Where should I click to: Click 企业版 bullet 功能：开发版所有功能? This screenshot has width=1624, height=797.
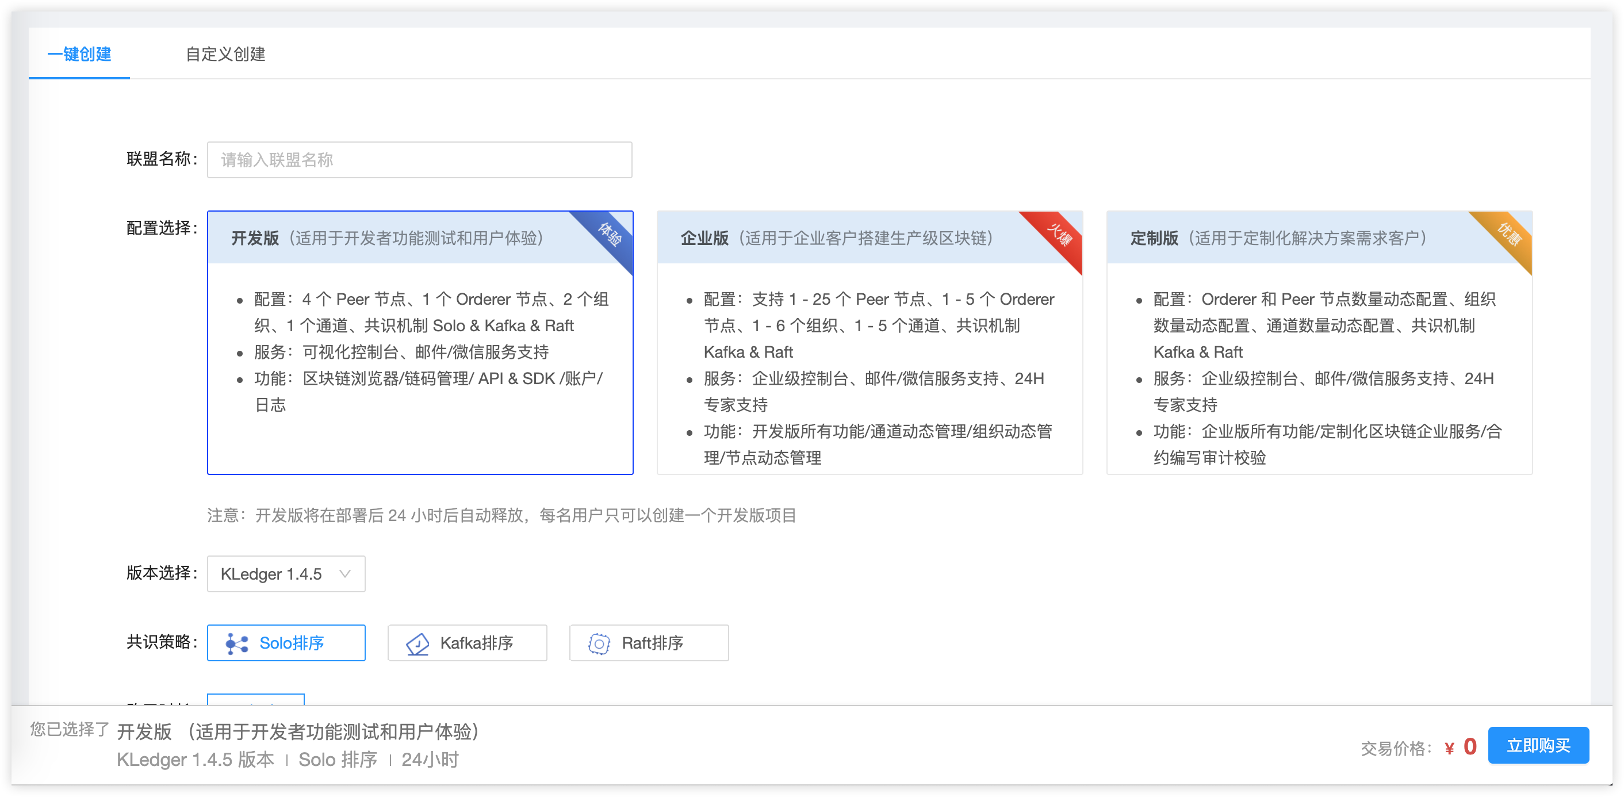878,445
